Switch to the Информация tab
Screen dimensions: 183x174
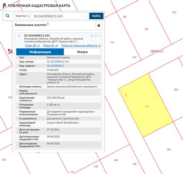tap(40, 52)
